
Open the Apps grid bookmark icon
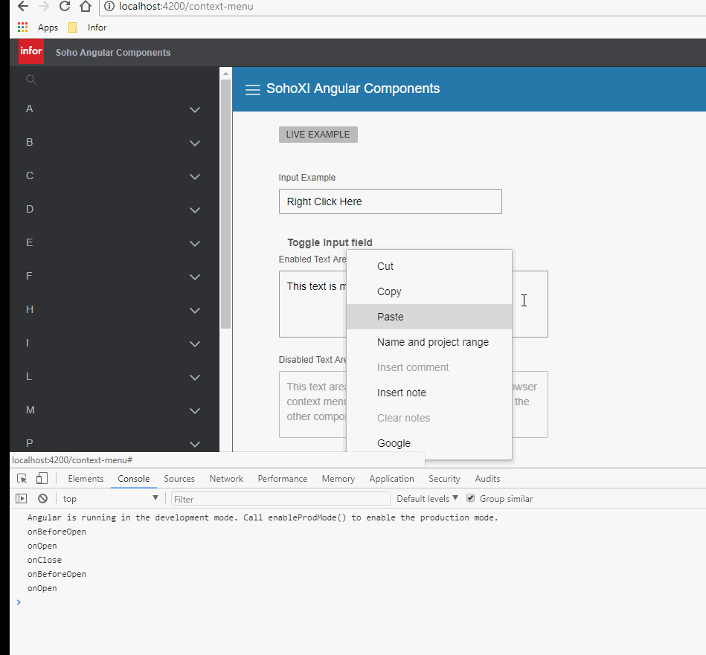click(x=22, y=28)
